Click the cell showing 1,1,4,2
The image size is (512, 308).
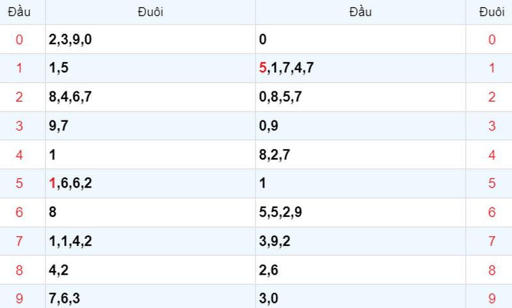pyautogui.click(x=150, y=241)
